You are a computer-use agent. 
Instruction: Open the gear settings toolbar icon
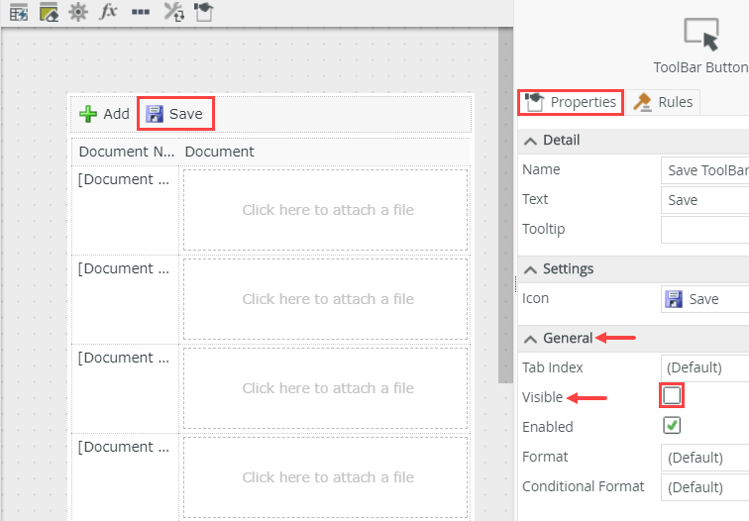(x=78, y=12)
